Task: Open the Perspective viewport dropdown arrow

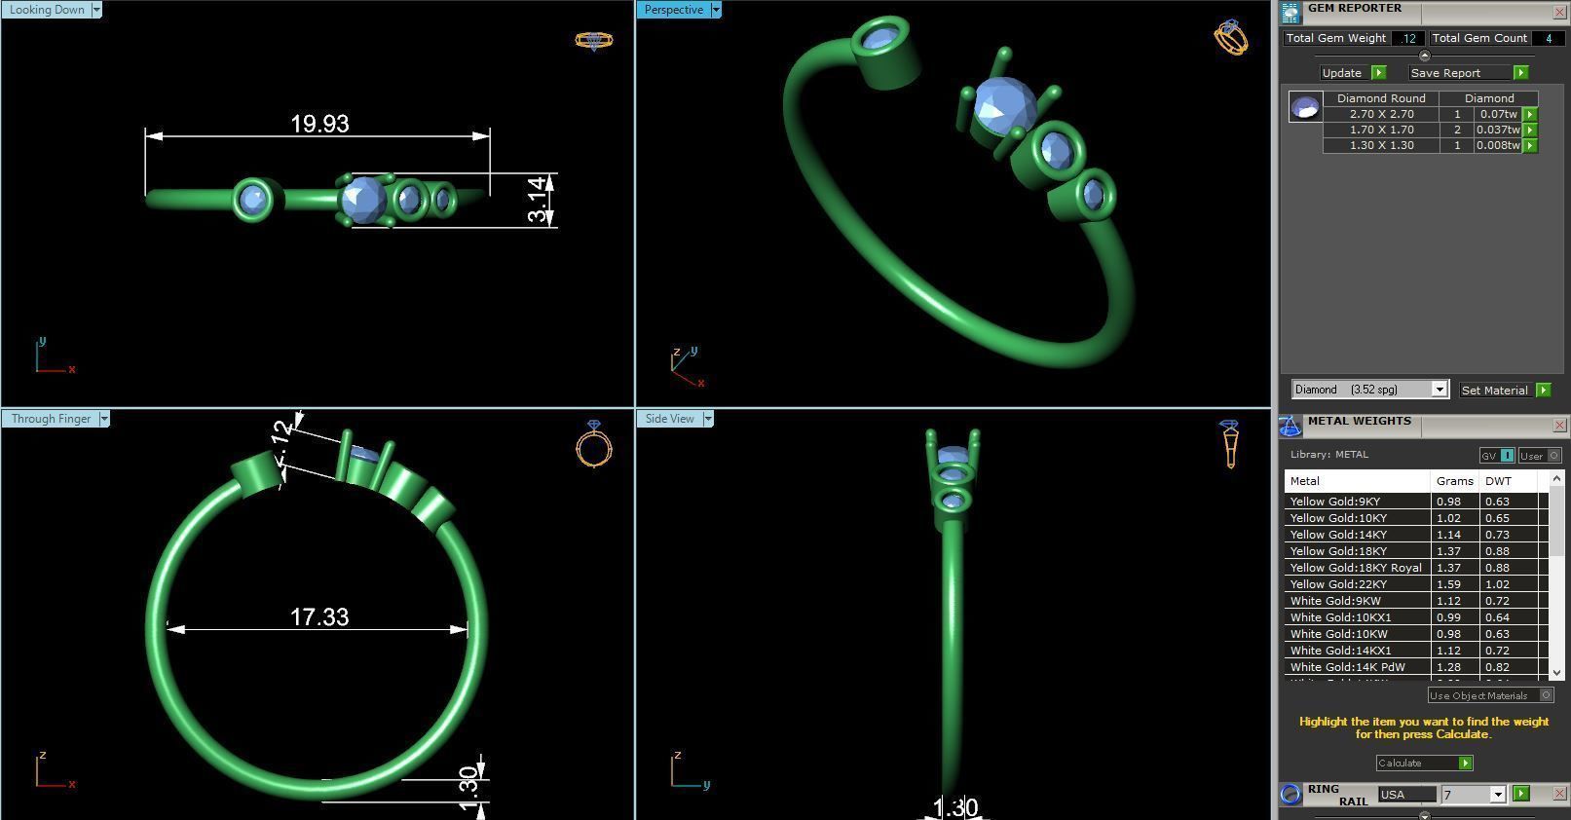Action: [x=716, y=10]
